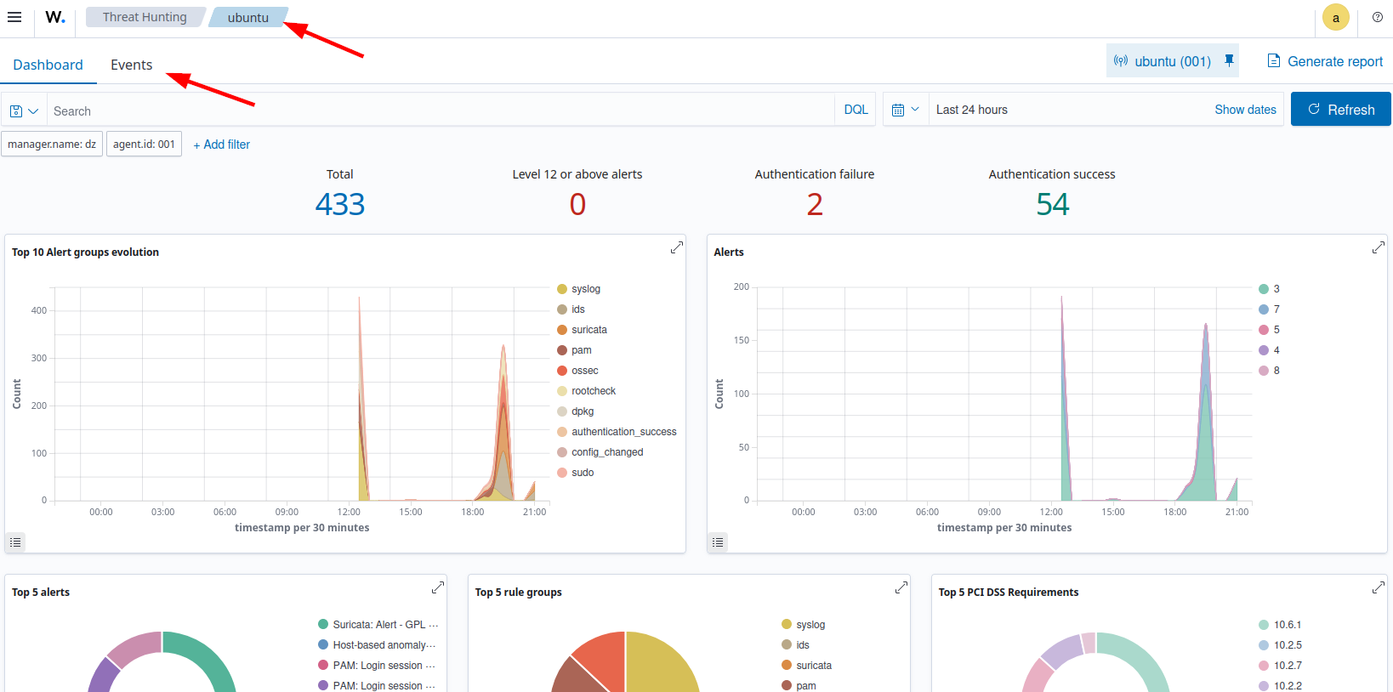Unpin the ubuntu (001) agent
Viewport: 1393px width, 692px height.
pyautogui.click(x=1229, y=60)
